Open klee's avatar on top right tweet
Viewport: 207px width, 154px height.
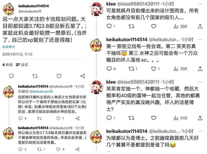(x=96, y=9)
